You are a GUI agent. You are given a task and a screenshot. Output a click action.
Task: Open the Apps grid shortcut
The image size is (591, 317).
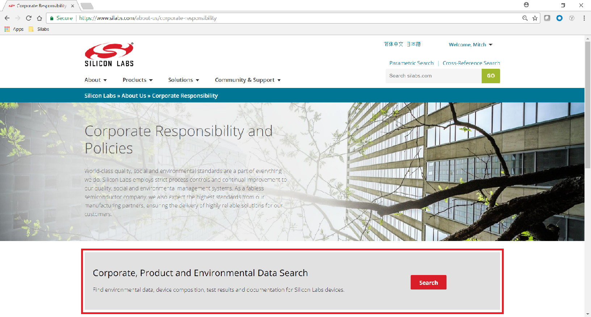(14, 29)
